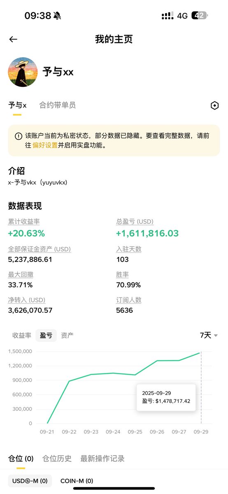Select the 盈亏 chart tab
The width and height of the screenshot is (228, 494).
click(46, 335)
